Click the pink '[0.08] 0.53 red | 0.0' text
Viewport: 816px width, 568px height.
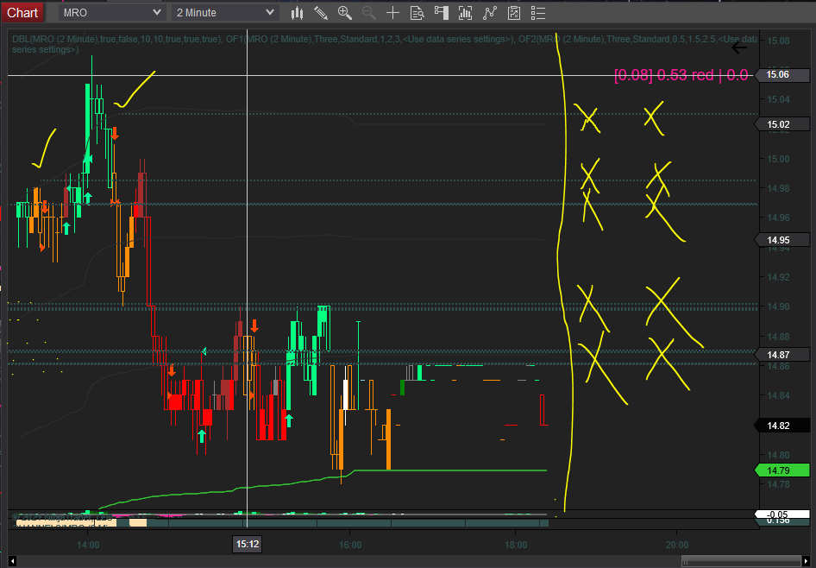point(681,75)
